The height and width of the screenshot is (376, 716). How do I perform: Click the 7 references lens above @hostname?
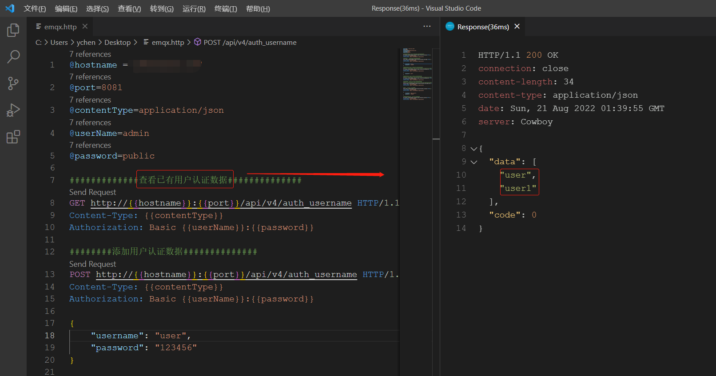click(x=90, y=54)
